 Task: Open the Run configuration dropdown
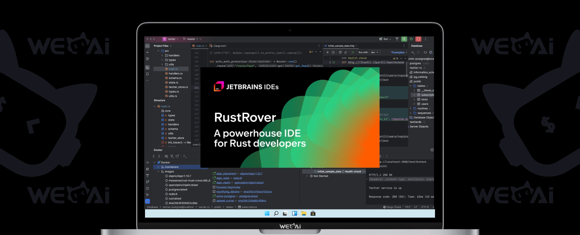click(385, 39)
